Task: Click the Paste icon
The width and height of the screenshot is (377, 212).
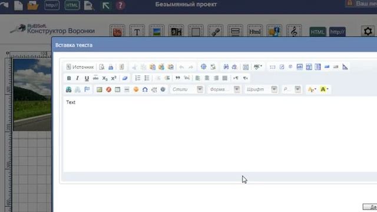Action: pyautogui.click(x=153, y=67)
